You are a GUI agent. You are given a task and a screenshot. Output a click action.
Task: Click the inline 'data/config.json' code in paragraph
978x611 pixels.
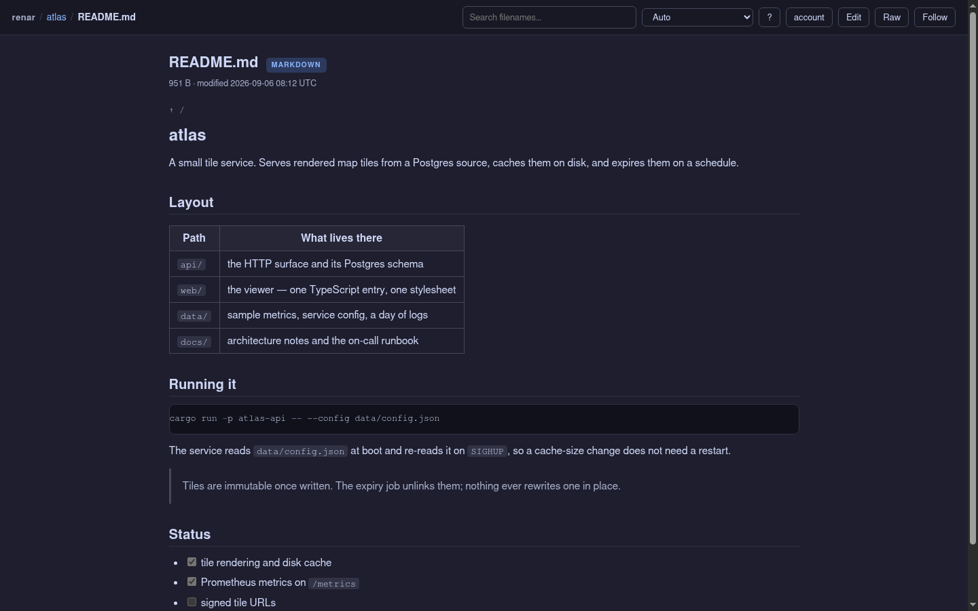click(x=301, y=451)
